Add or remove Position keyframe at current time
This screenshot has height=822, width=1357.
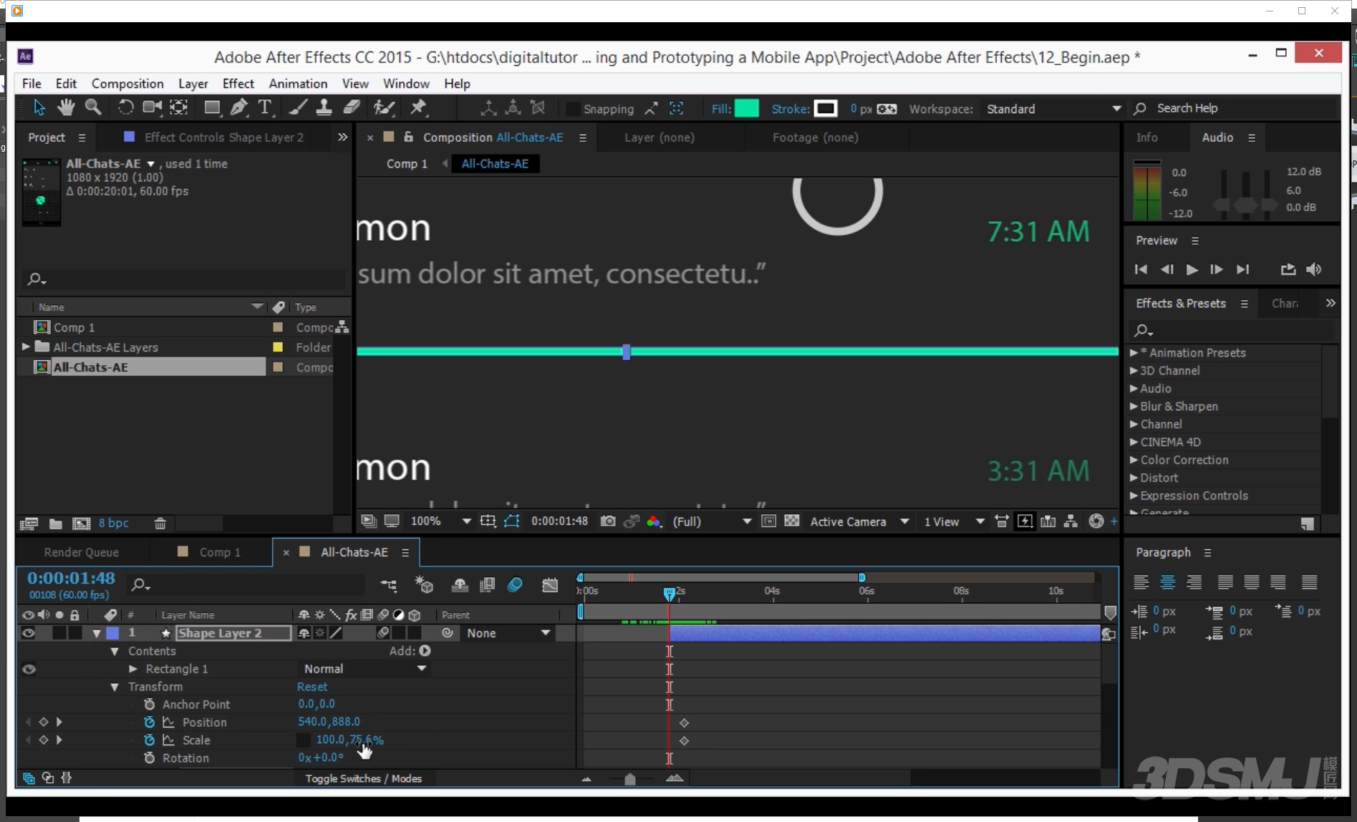tap(44, 722)
